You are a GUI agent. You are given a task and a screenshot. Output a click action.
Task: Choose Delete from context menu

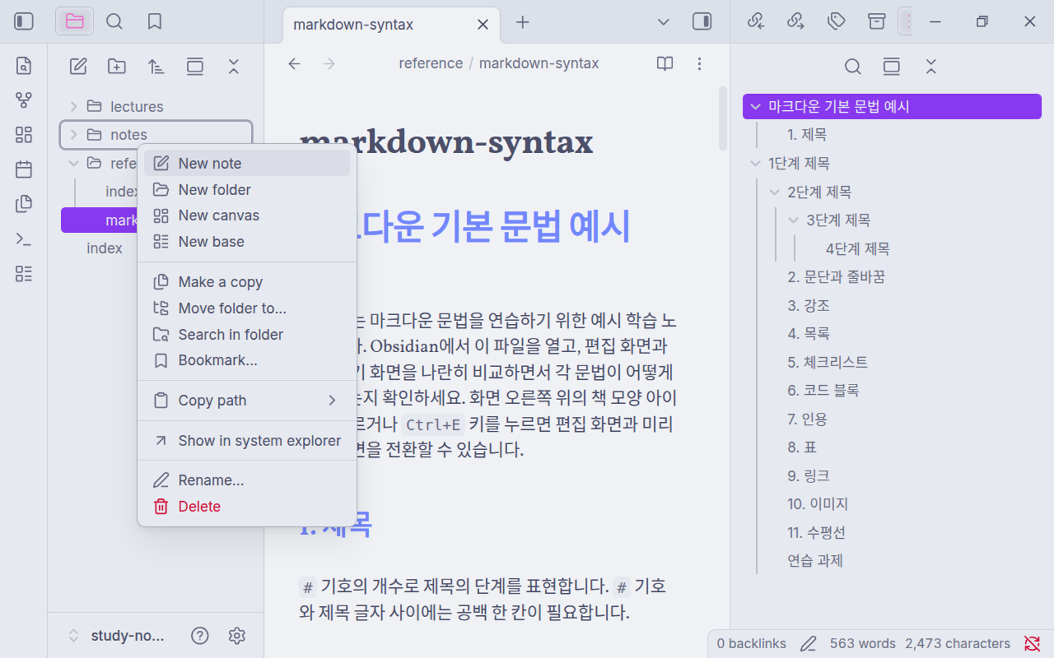pos(247,506)
